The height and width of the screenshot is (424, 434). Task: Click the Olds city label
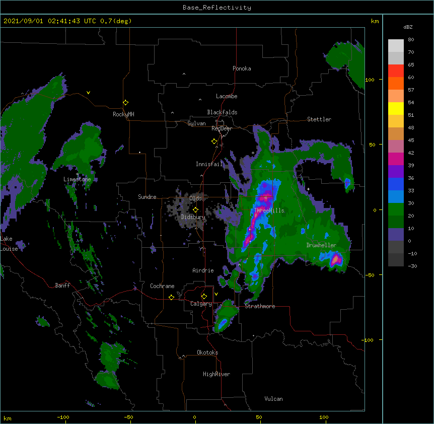(195, 198)
